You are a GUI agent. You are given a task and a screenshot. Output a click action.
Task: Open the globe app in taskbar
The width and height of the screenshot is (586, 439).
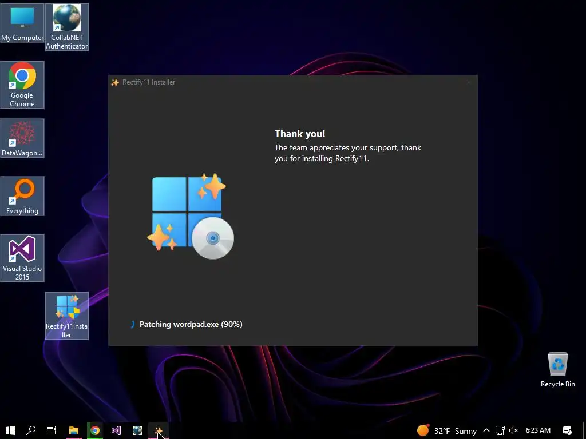[137, 430]
